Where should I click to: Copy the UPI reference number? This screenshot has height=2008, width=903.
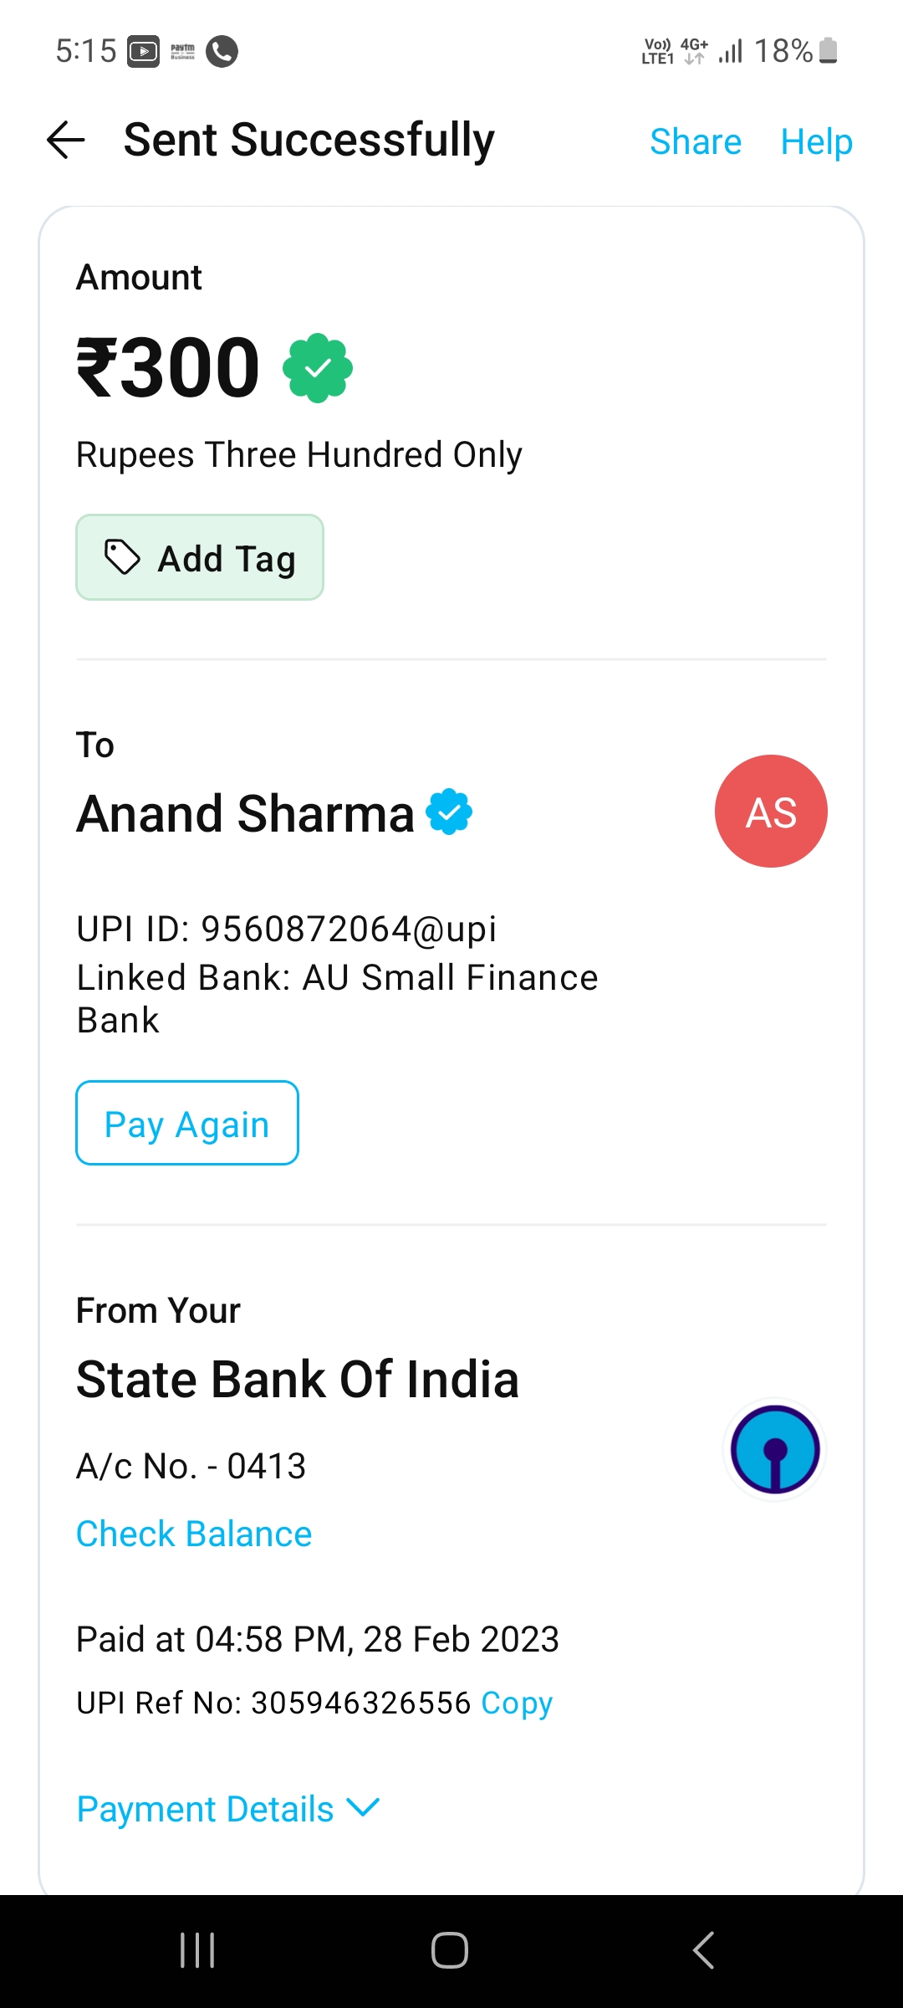pos(517,1703)
